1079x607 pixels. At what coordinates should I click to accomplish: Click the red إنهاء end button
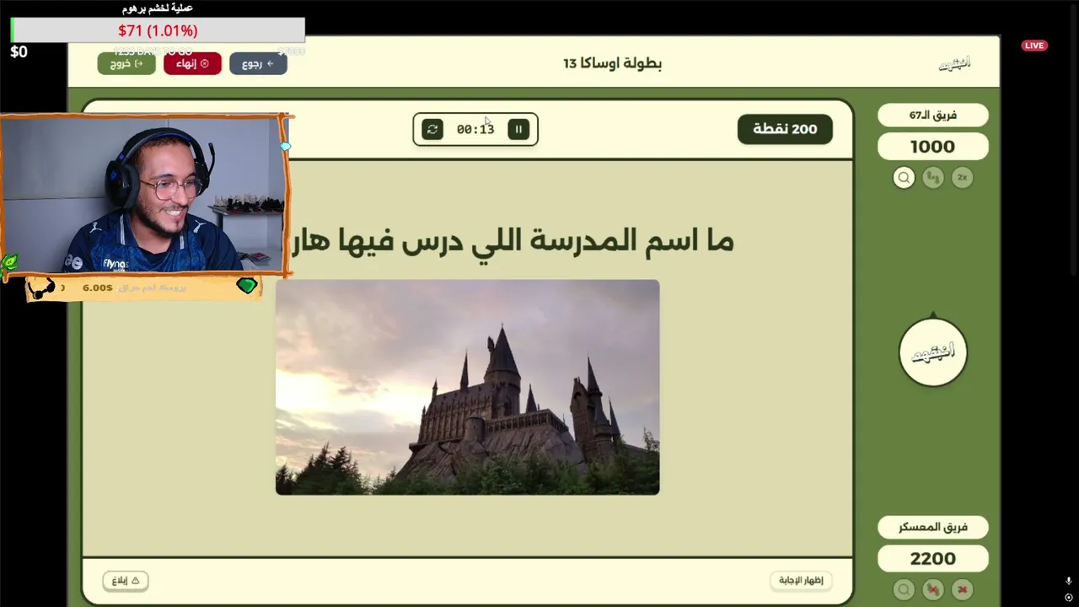pos(192,63)
